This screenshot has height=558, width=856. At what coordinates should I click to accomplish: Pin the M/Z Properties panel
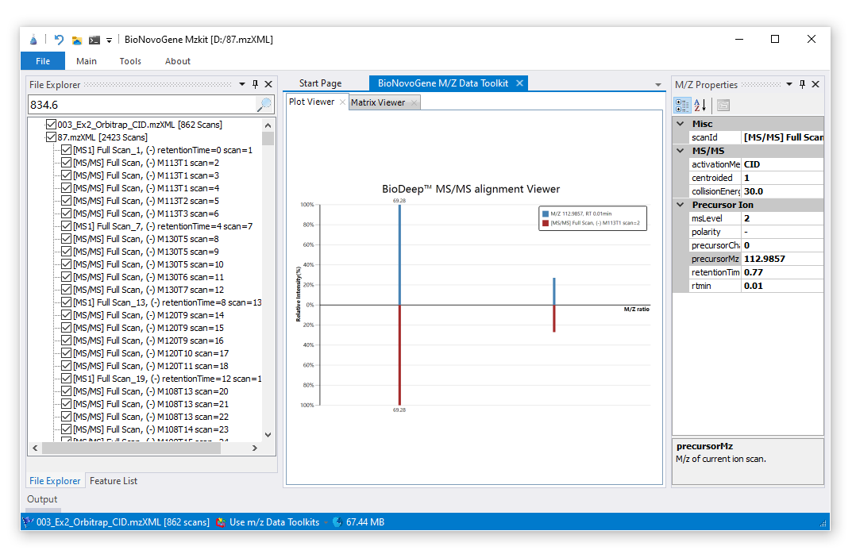click(802, 84)
